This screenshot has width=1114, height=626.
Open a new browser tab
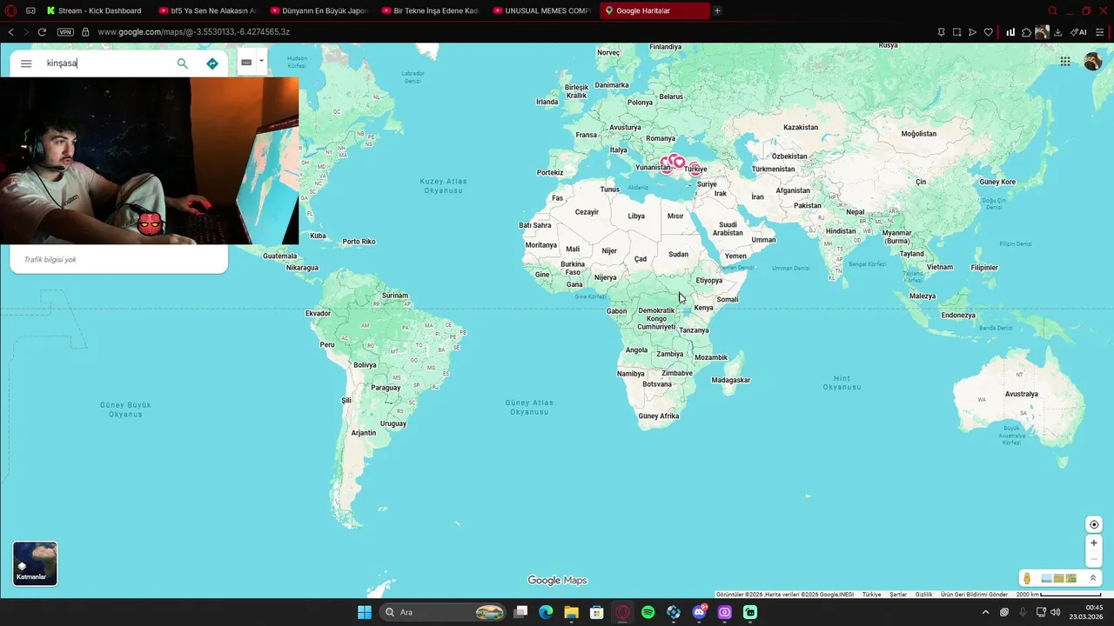click(717, 10)
